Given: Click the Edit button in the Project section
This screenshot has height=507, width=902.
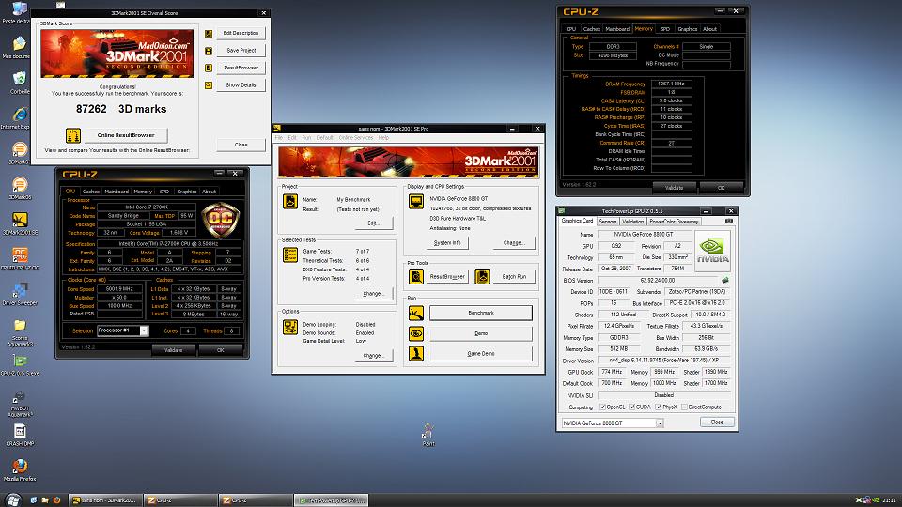Looking at the screenshot, I should 373,223.
